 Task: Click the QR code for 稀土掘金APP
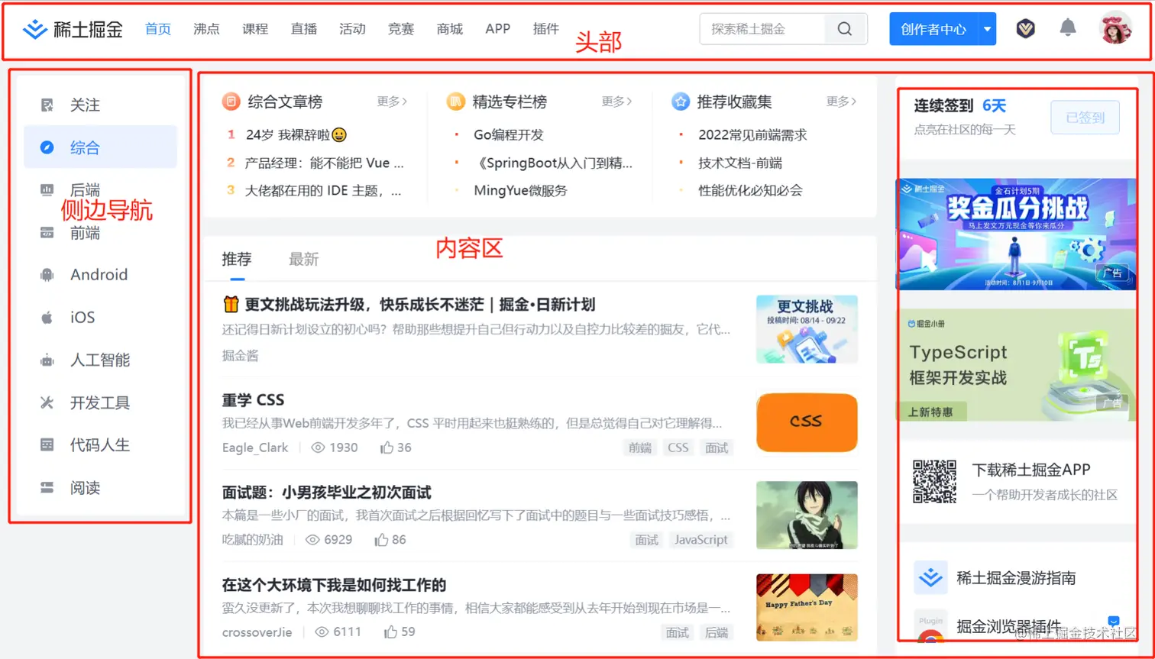tap(935, 481)
